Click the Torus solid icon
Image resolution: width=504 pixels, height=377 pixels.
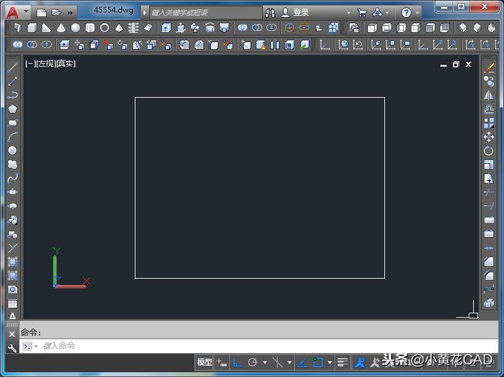pos(105,28)
